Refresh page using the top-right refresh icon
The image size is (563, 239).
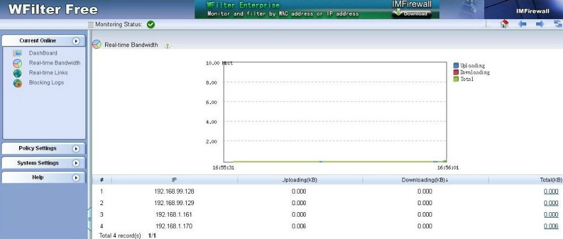pos(558,24)
